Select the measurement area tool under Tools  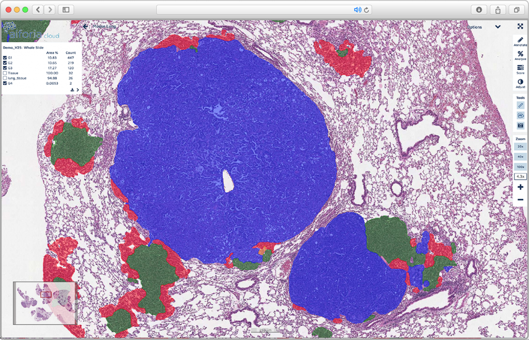[520, 116]
